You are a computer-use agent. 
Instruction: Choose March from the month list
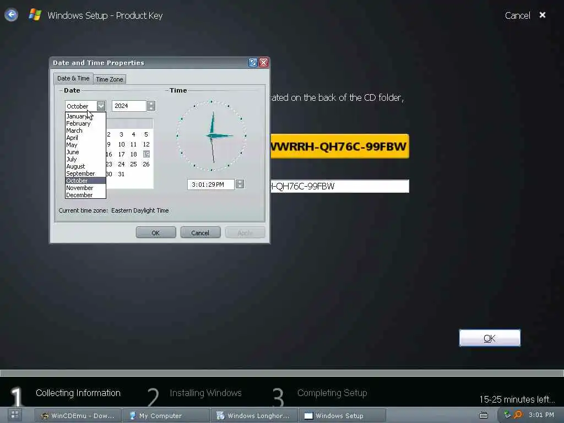coord(85,131)
